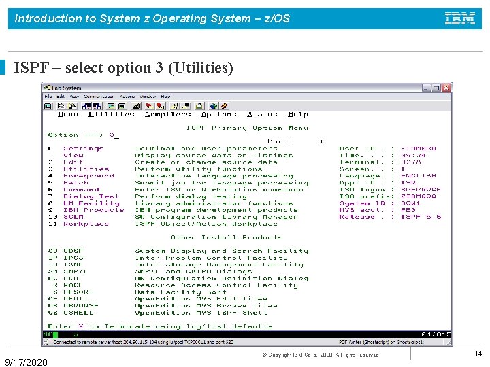Select the IS ISMF entry
490x367 pixels.
coord(66,265)
